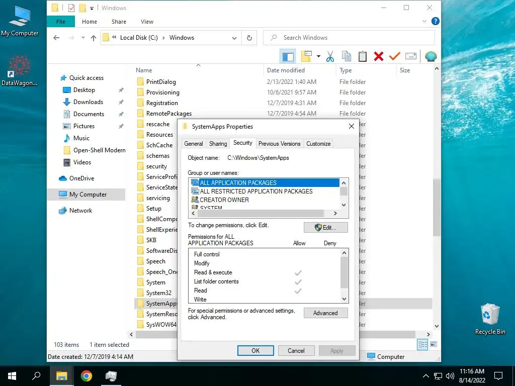Open the Home ribbon tab

click(90, 22)
